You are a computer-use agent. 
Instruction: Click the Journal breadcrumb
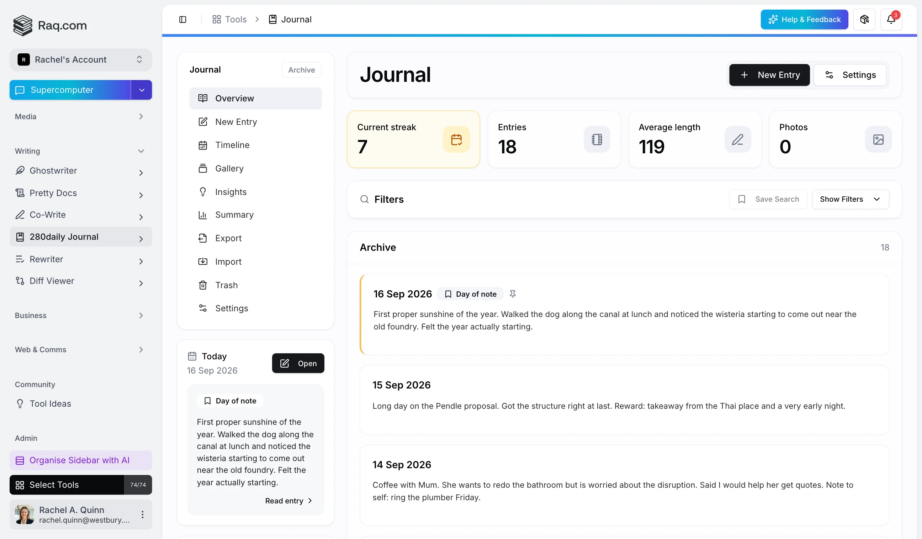(290, 20)
